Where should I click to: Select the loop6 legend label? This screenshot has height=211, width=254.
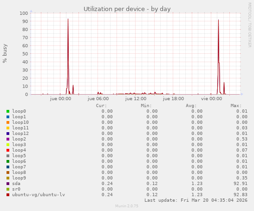pyautogui.click(x=19, y=161)
